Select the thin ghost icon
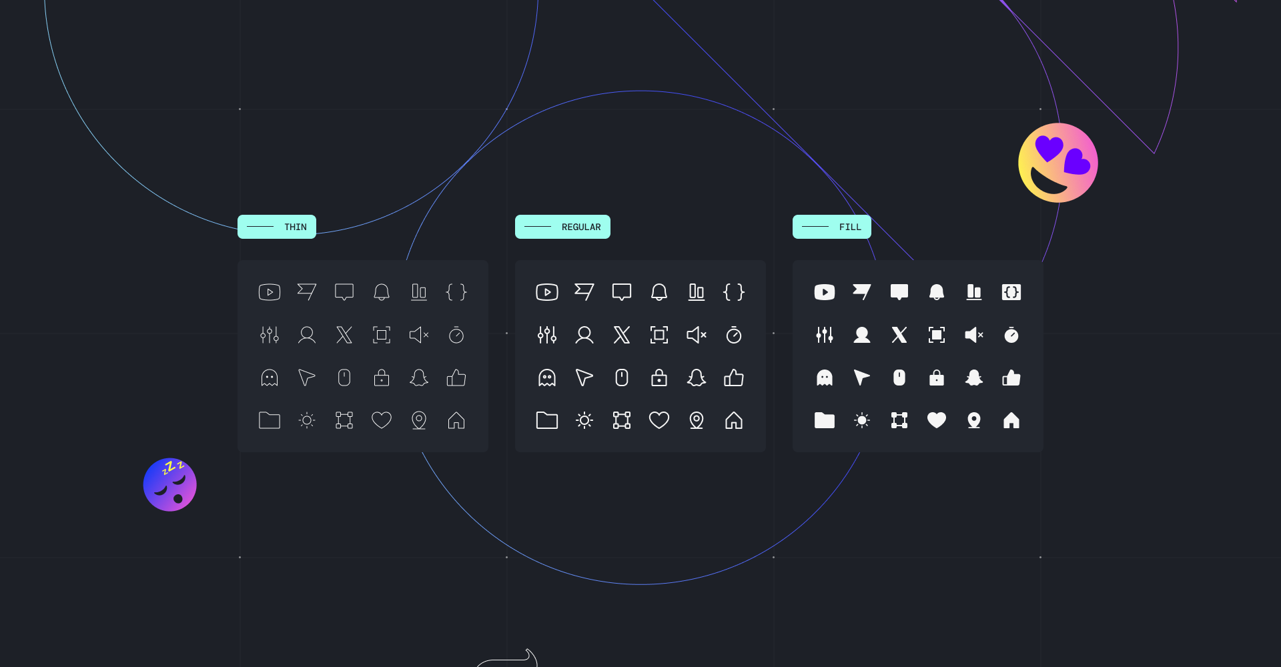The width and height of the screenshot is (1281, 667). coord(270,378)
